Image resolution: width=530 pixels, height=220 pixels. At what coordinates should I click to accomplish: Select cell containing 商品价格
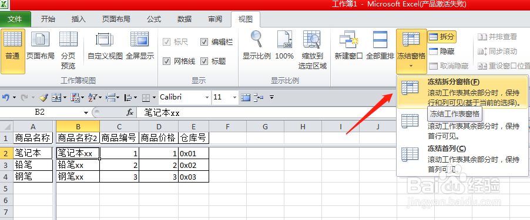(x=159, y=137)
